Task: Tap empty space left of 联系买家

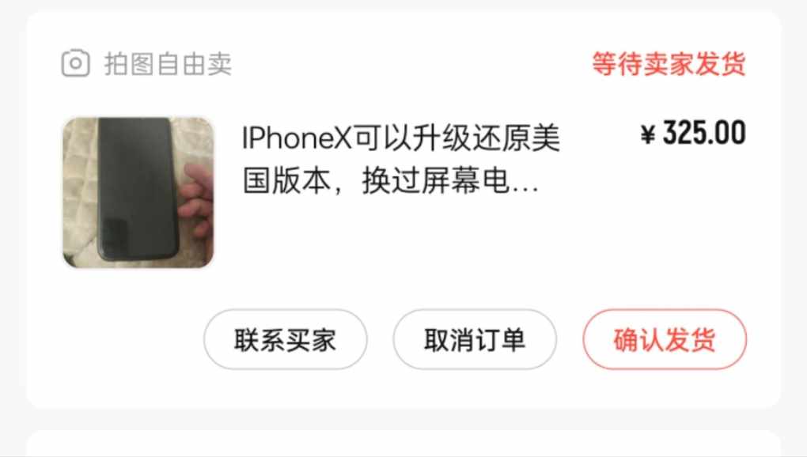Action: tap(119, 339)
